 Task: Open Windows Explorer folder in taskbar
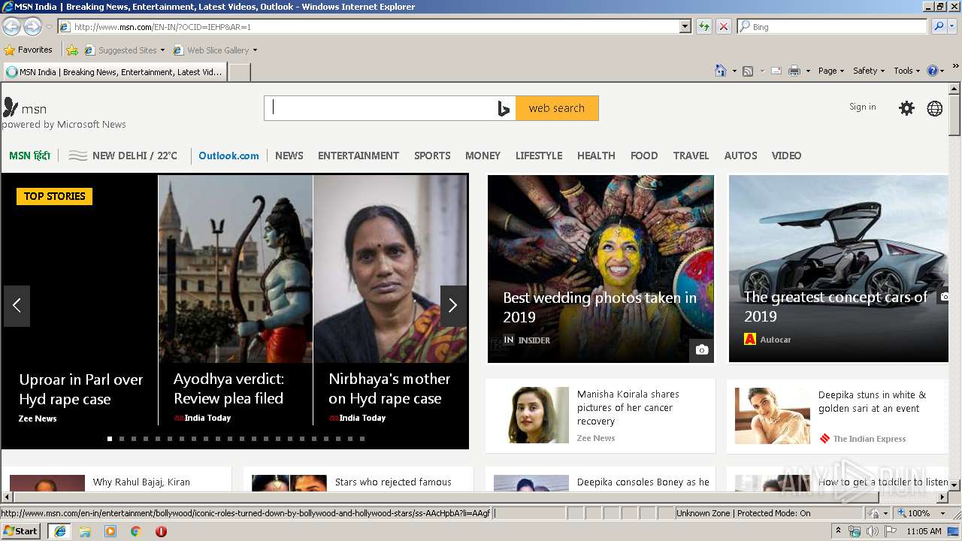point(85,531)
